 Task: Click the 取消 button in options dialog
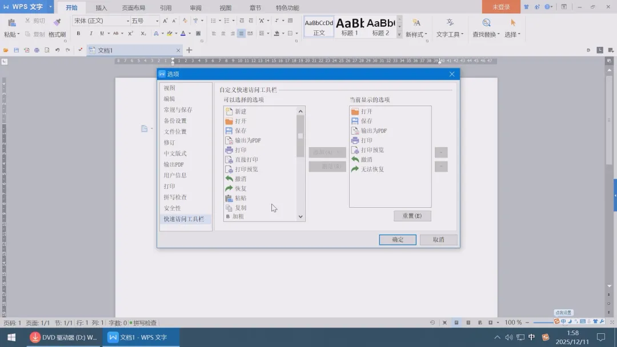coord(438,240)
